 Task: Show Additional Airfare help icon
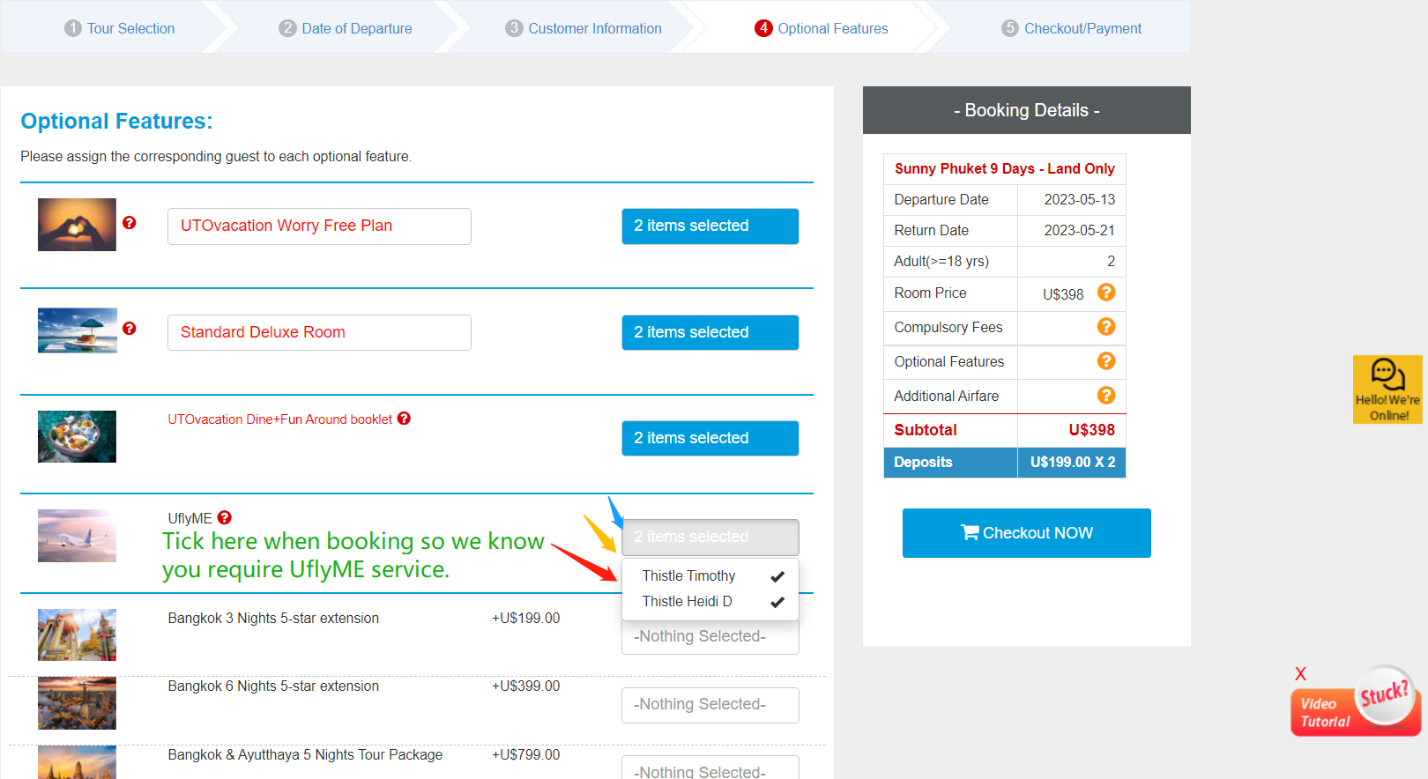1106,396
